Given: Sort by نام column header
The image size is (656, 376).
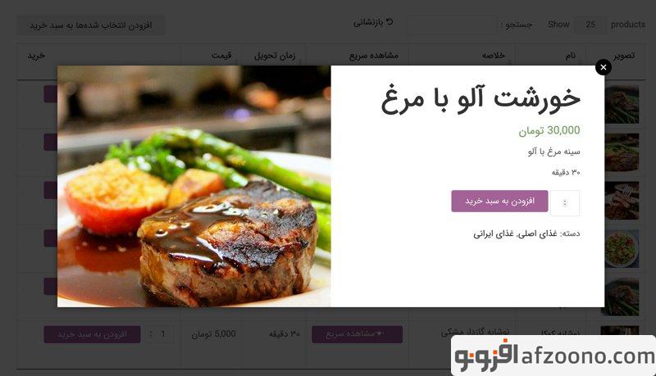Looking at the screenshot, I should coord(571,56).
